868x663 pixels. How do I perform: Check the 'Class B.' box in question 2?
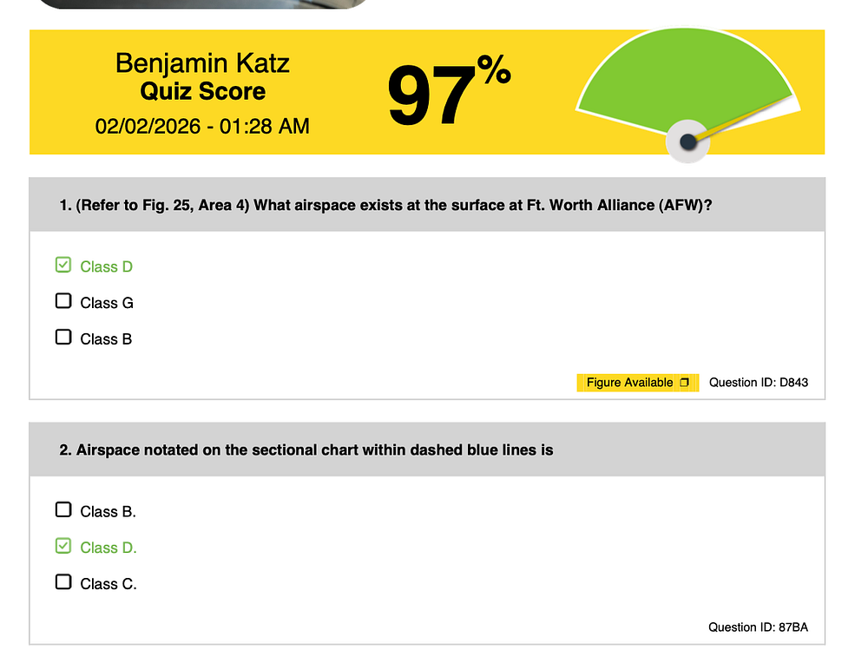(63, 510)
